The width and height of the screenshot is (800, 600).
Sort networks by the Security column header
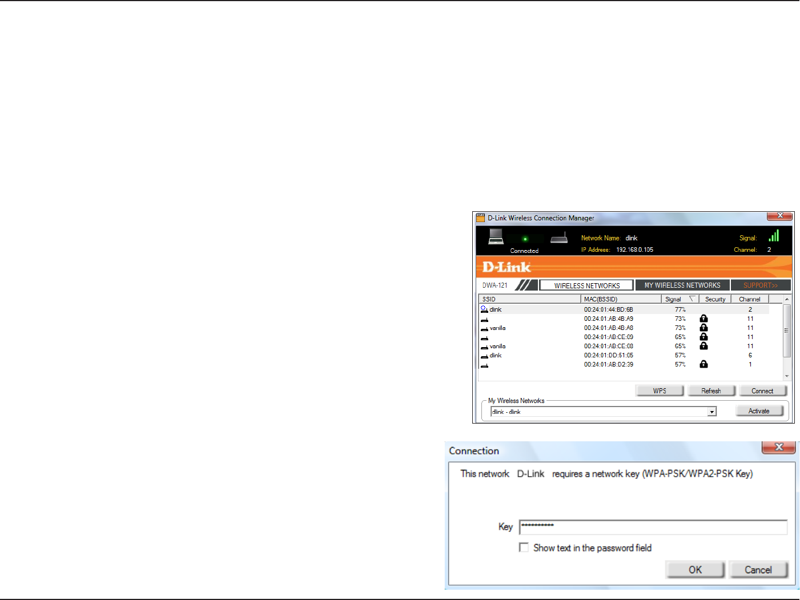point(715,299)
